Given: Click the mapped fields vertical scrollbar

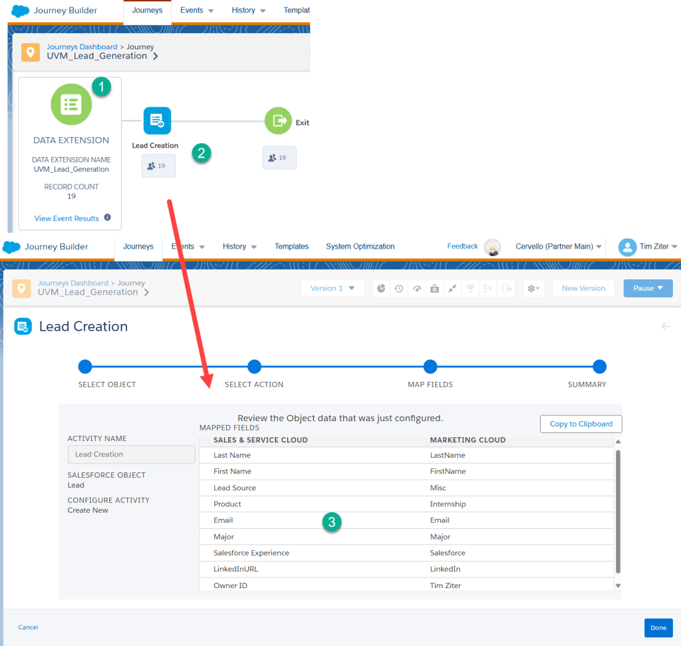Looking at the screenshot, I should [618, 510].
